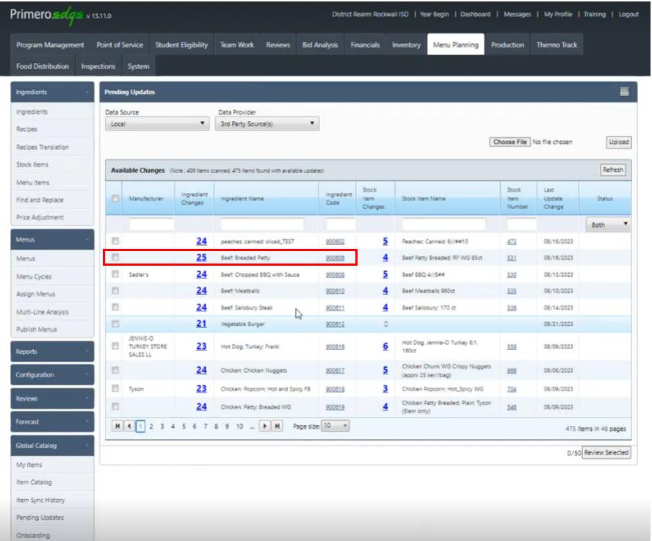Image resolution: width=652 pixels, height=541 pixels.
Task: Open the Data Source dropdown showing Local
Action: coord(156,123)
